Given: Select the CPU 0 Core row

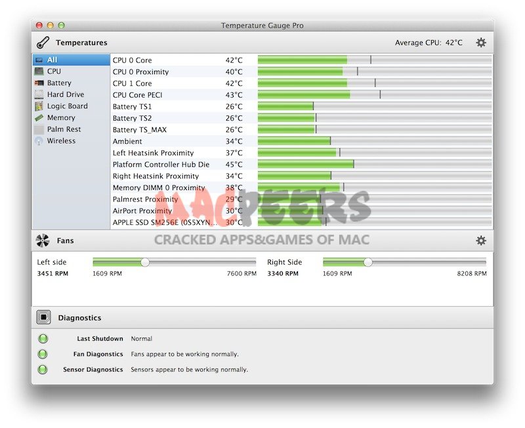Looking at the screenshot, I should 301,60.
